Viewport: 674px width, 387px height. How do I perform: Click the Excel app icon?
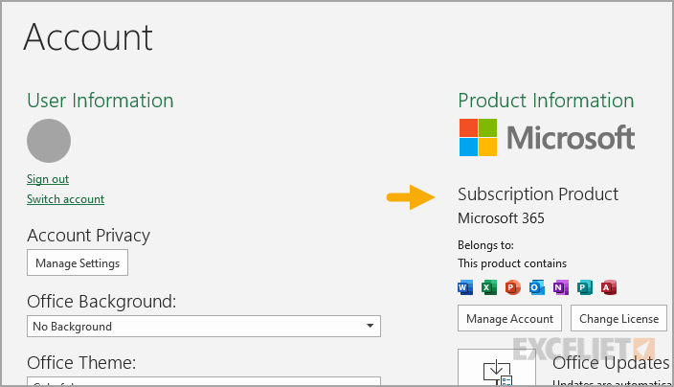pyautogui.click(x=489, y=287)
